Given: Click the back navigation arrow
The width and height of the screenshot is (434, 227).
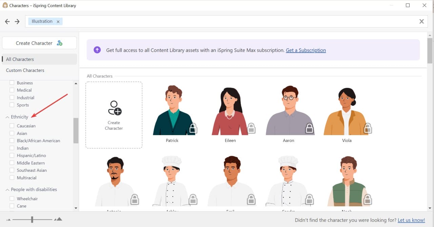Looking at the screenshot, I should tap(7, 21).
